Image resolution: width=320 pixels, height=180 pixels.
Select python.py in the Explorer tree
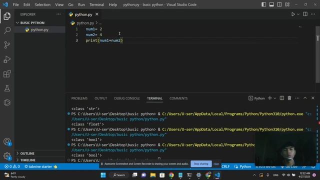pyautogui.click(x=40, y=30)
